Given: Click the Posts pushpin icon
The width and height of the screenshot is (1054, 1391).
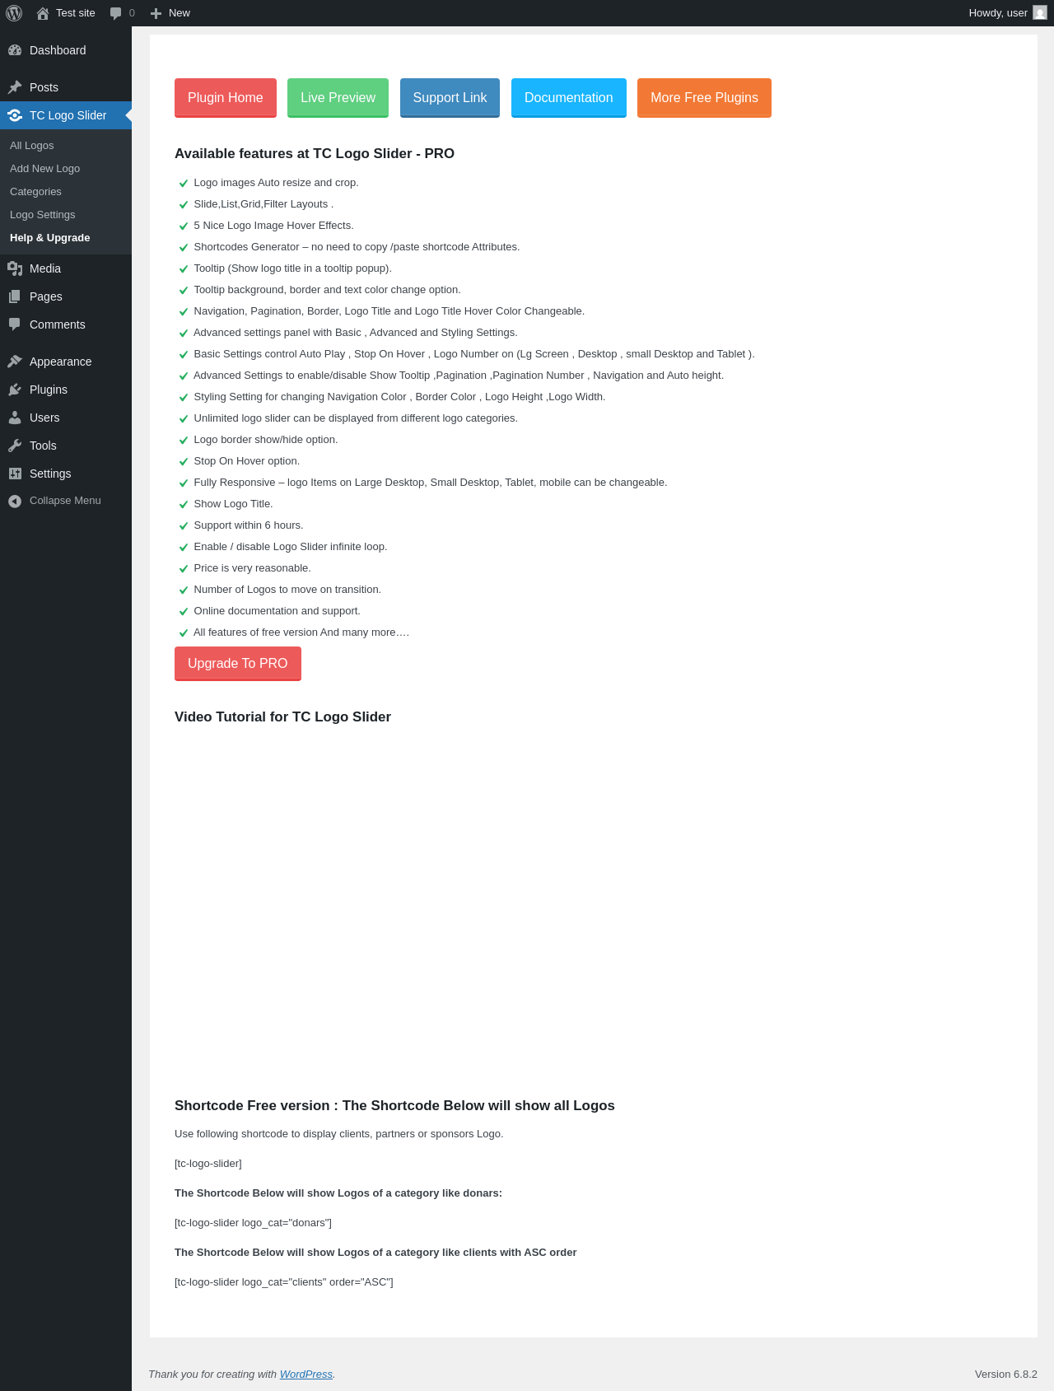Looking at the screenshot, I should point(15,87).
